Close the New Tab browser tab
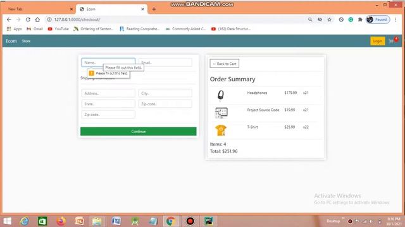 [72, 9]
